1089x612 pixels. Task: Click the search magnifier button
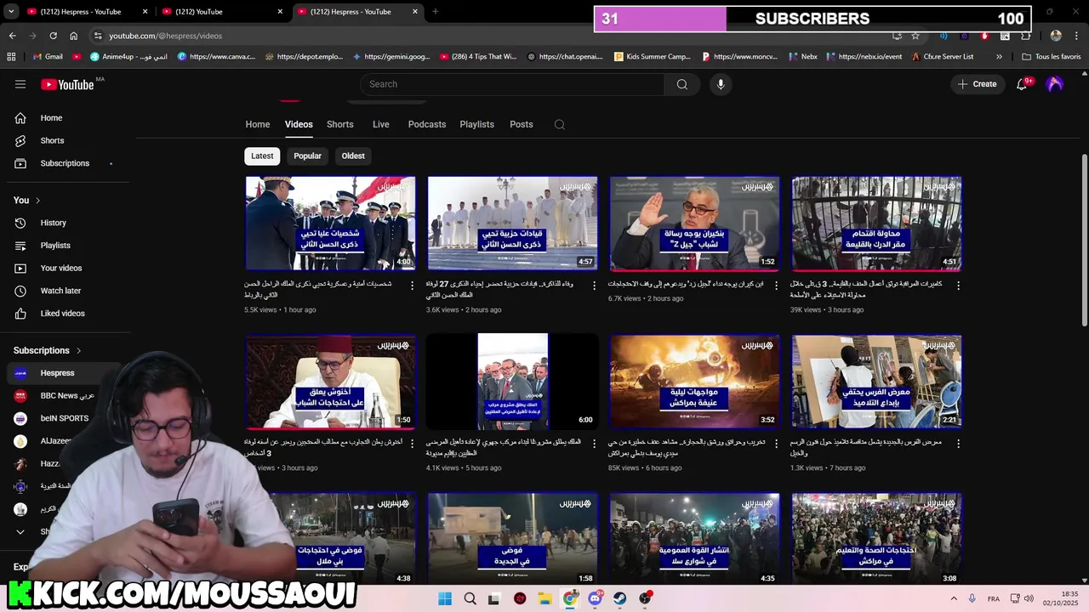(x=681, y=84)
